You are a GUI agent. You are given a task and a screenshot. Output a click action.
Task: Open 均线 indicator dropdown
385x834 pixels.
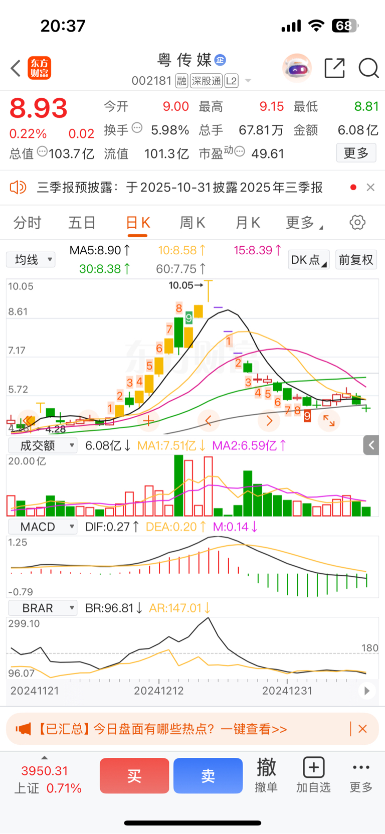click(31, 260)
